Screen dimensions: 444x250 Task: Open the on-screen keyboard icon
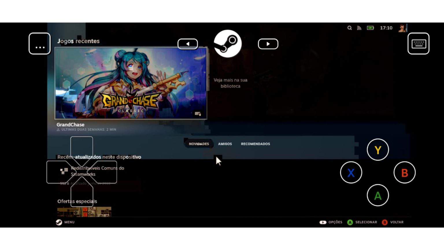pos(418,43)
